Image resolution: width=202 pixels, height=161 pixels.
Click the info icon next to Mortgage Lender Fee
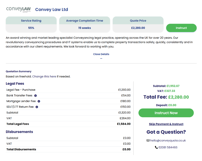[x=39, y=101]
